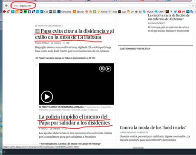The image size is (196, 155).
Task: Open link El Papa Francisco apoya en Cuba el acercamiento
Action: (x=65, y=58)
